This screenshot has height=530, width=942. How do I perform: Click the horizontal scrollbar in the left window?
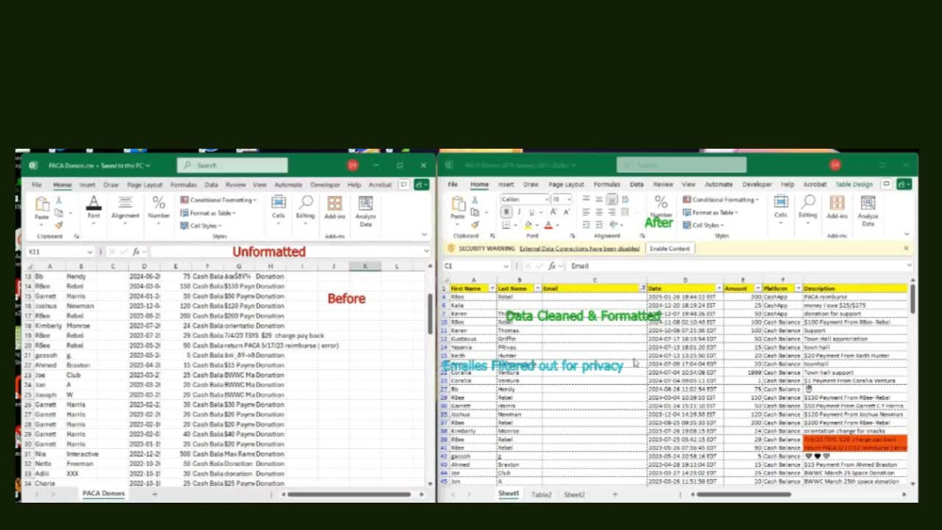tap(349, 494)
